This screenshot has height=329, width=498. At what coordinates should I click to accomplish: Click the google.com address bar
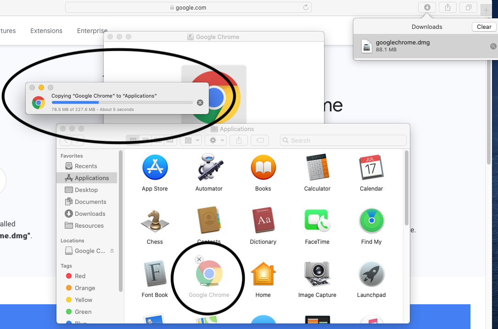(188, 7)
